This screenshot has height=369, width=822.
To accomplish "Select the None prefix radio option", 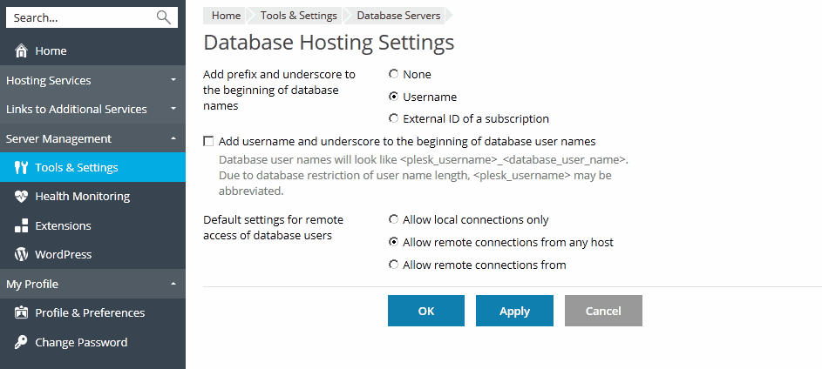I will click(x=394, y=75).
